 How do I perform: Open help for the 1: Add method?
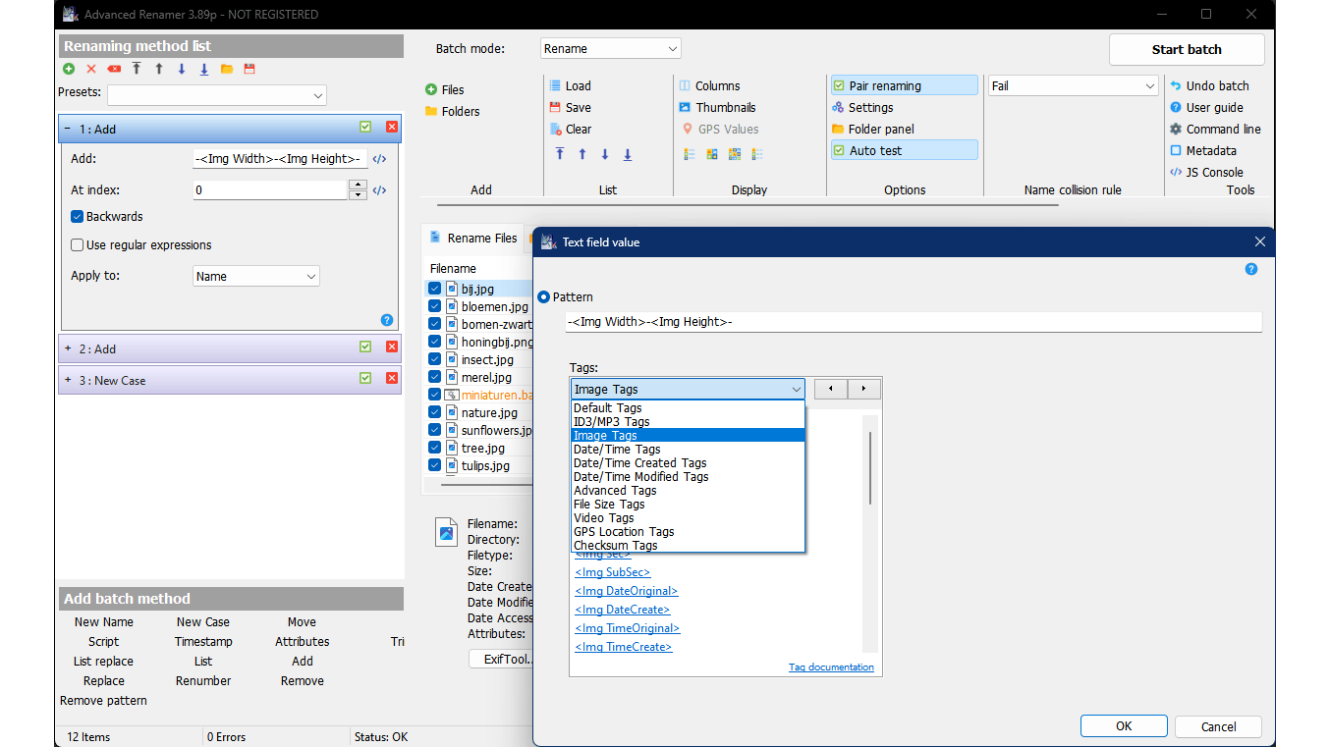tap(387, 320)
